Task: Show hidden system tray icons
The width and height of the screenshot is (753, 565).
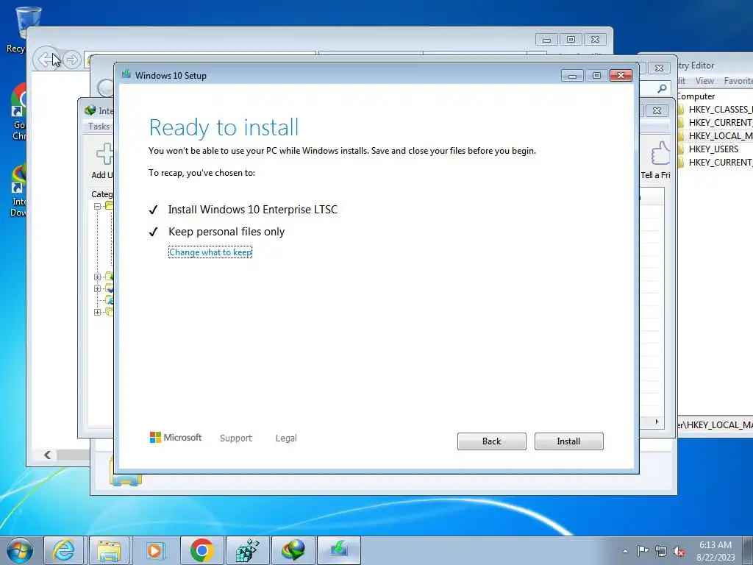Action: 625,551
